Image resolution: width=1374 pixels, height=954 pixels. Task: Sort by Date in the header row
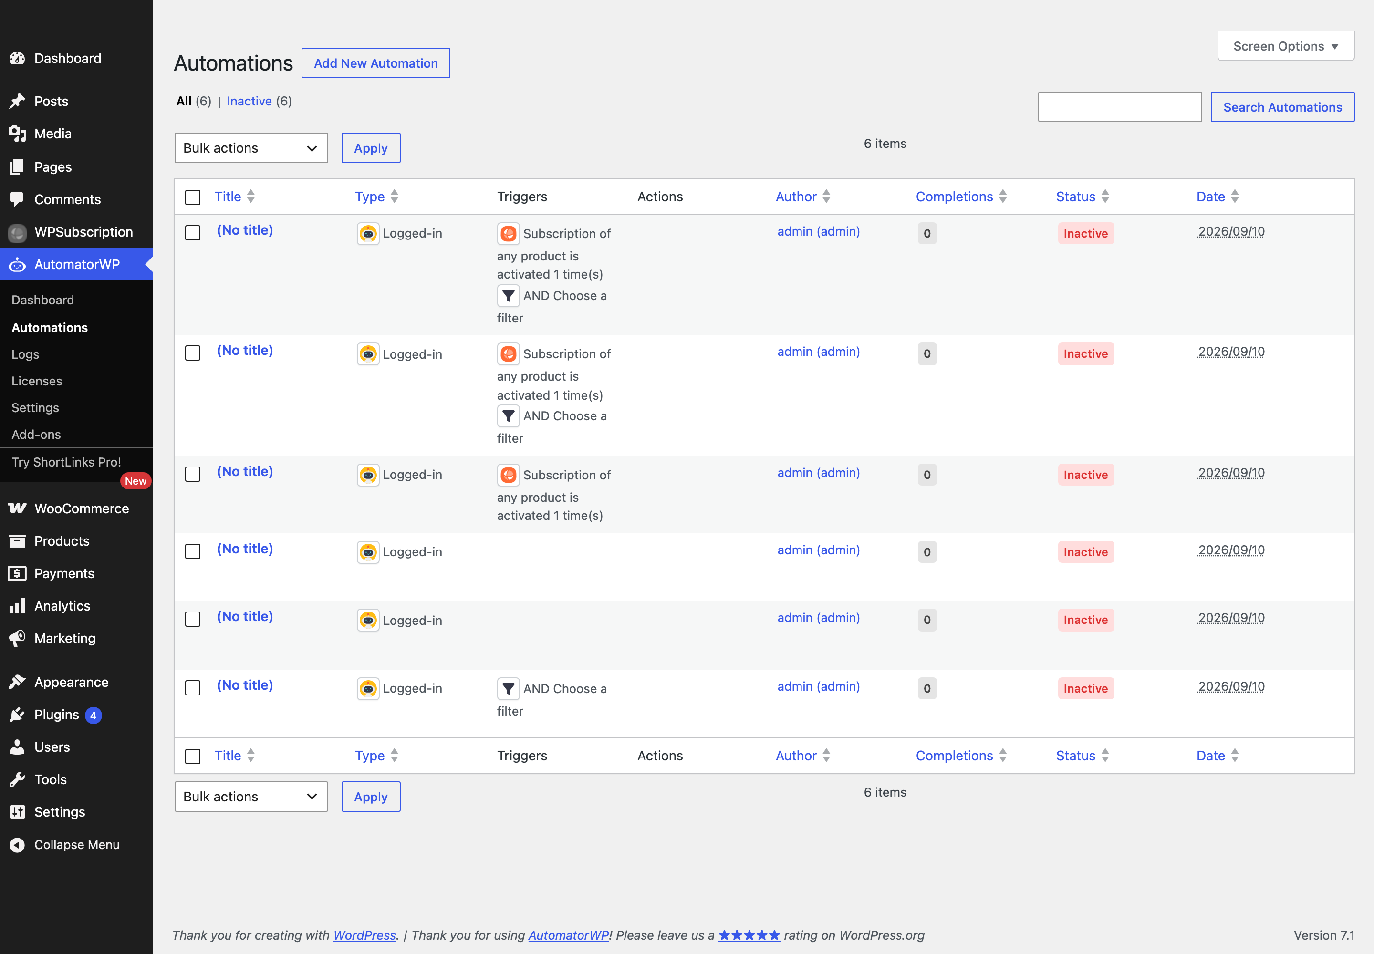[x=1218, y=197]
